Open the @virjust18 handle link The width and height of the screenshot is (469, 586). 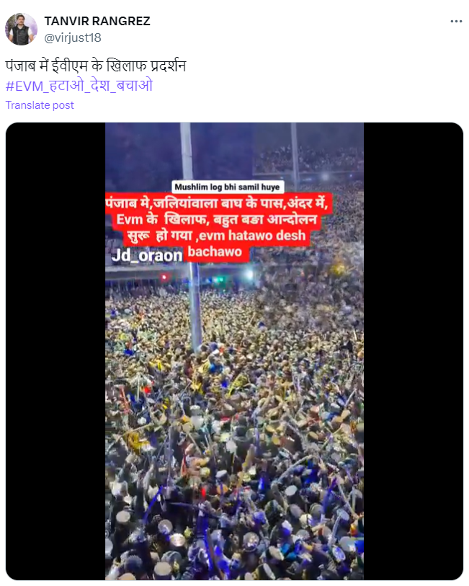point(73,37)
